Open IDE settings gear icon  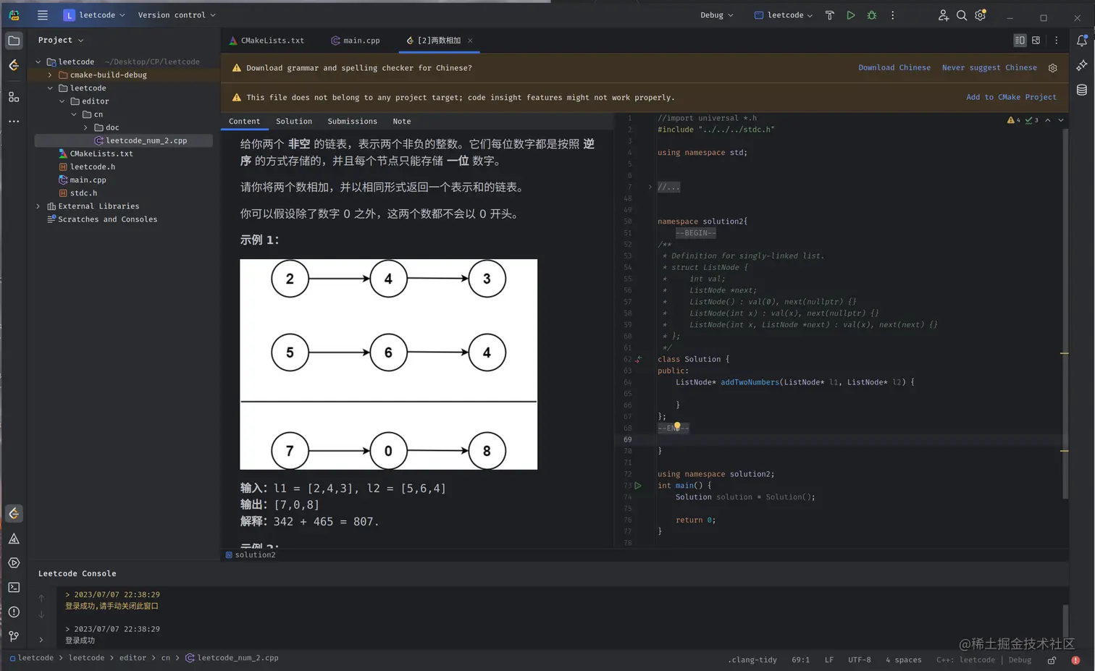coord(981,15)
